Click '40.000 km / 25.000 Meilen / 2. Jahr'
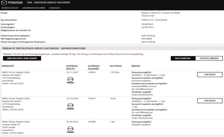Image resolution: width=224 pixels, height=137 pixels. coord(148,75)
